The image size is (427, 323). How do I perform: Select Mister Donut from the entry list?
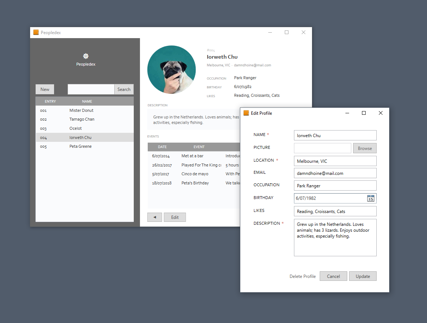click(x=81, y=110)
